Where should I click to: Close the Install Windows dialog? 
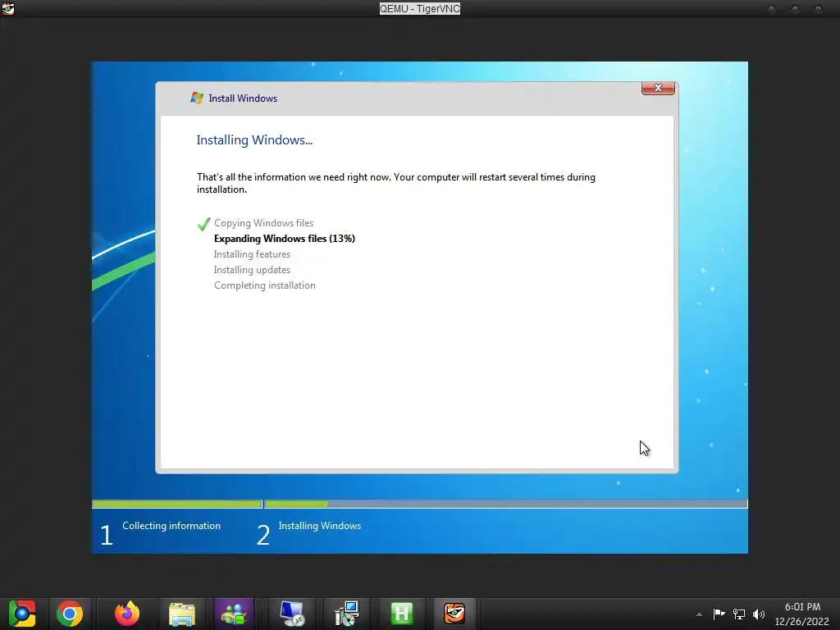[x=658, y=88]
